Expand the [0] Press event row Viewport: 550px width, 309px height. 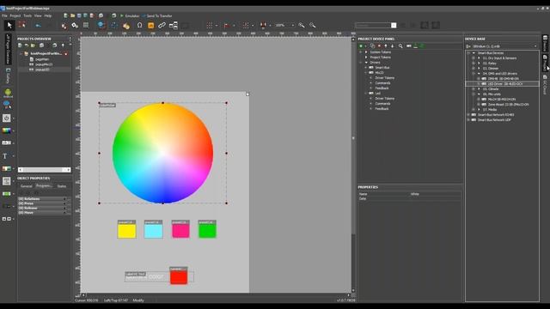[44, 203]
